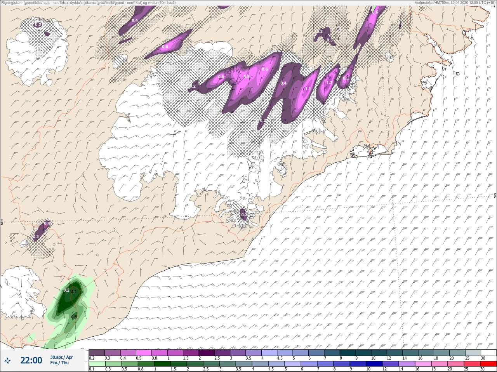497x372 pixels.
Task: Click the 1.3 snowfall value on map
Action: [329, 82]
